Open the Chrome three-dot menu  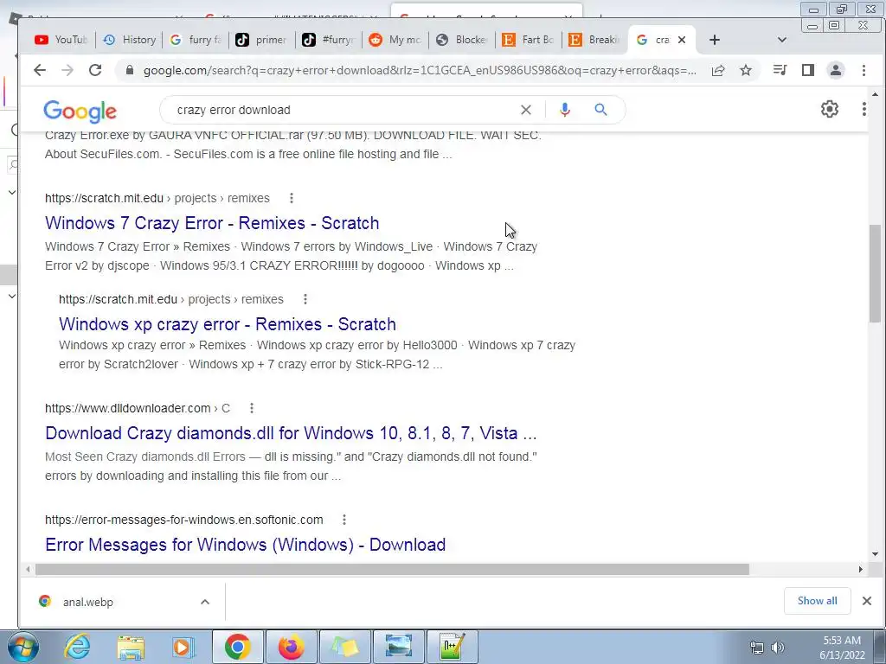coord(864,70)
